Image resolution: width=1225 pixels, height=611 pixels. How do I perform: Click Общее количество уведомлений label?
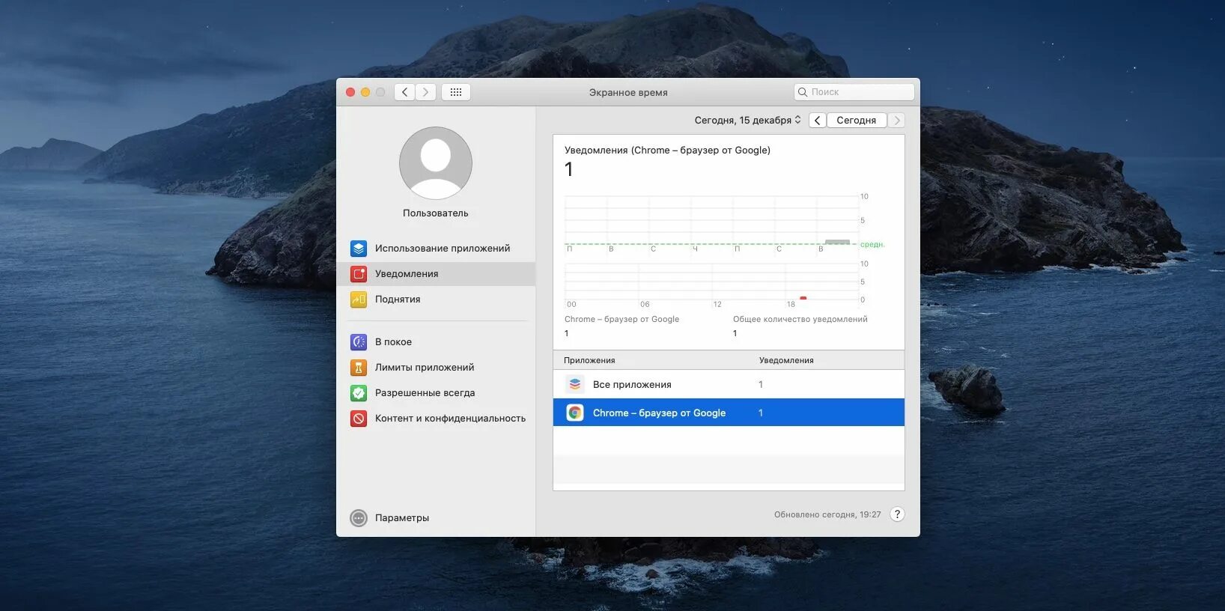pos(800,319)
